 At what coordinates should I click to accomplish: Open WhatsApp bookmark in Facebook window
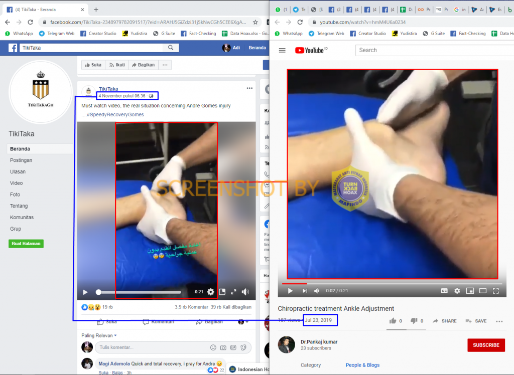click(x=20, y=34)
